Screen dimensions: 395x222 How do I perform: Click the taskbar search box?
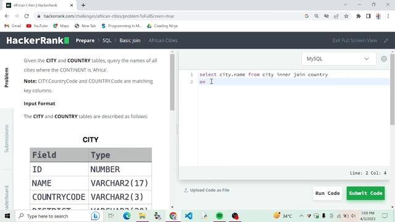(x=59, y=216)
